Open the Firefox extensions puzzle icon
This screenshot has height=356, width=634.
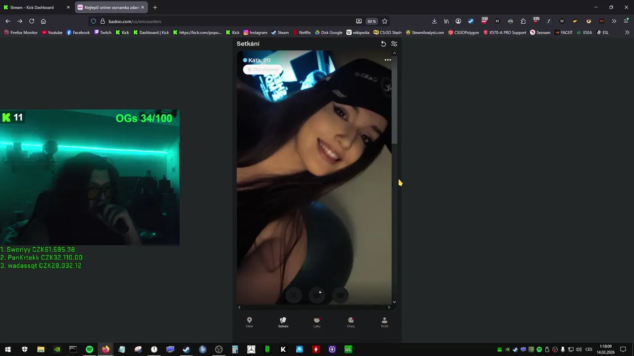pyautogui.click(x=523, y=21)
